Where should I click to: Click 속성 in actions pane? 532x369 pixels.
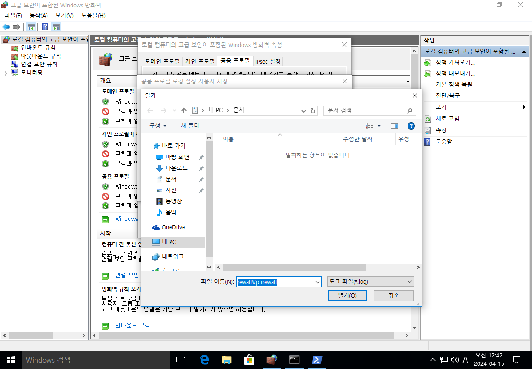[441, 131]
